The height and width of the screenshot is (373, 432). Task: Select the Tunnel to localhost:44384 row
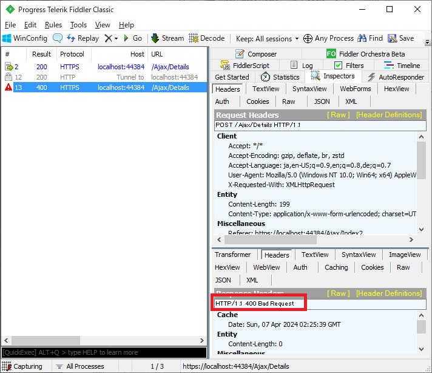click(x=104, y=77)
